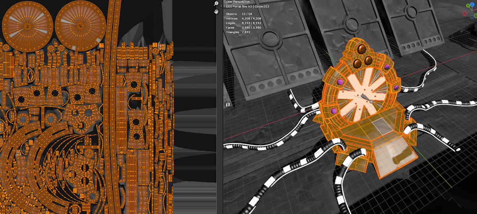Click the checkered icon on viewport left edge

tap(228, 105)
